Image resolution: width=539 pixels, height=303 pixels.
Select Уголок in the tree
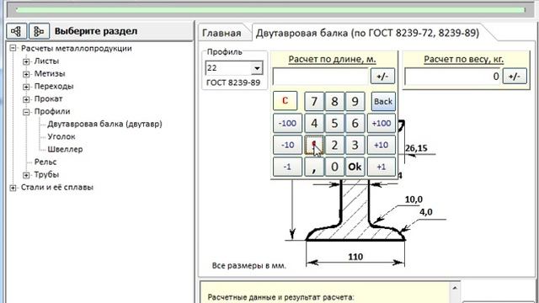[x=61, y=136]
